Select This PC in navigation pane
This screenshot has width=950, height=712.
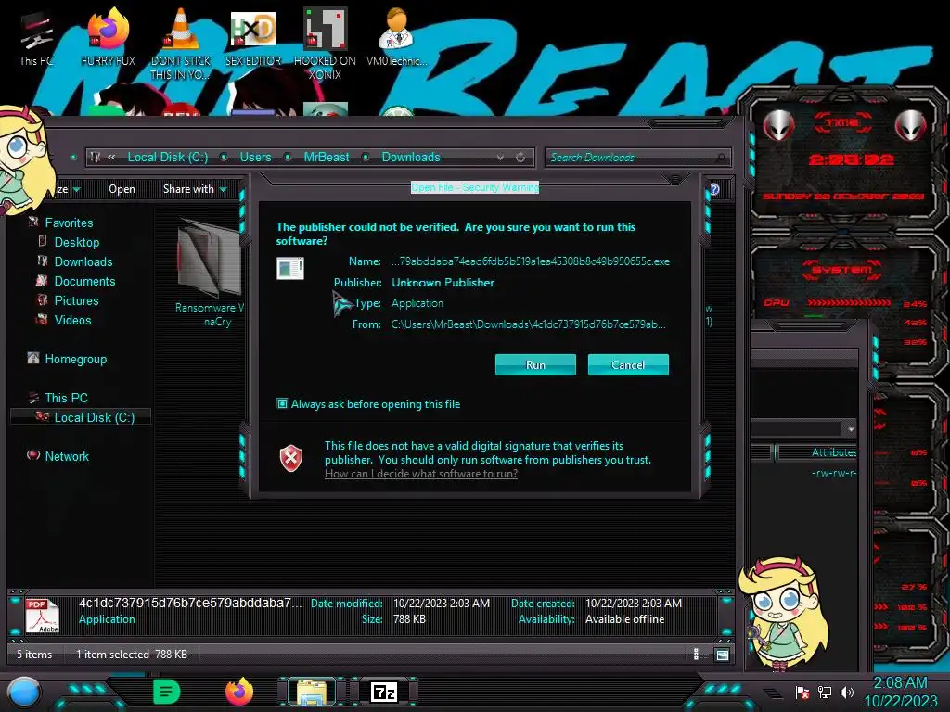point(66,398)
